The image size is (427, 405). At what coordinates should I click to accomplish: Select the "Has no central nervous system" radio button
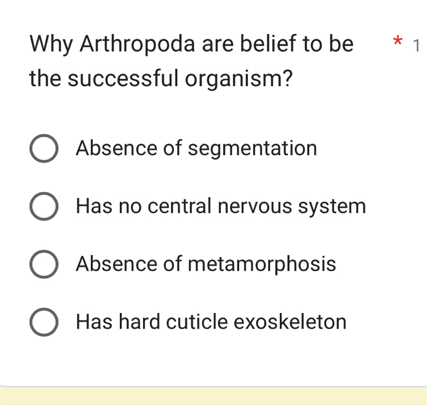43,207
